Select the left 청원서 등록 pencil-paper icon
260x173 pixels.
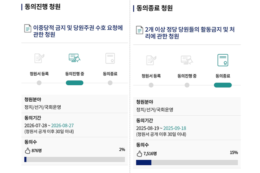[39, 58]
